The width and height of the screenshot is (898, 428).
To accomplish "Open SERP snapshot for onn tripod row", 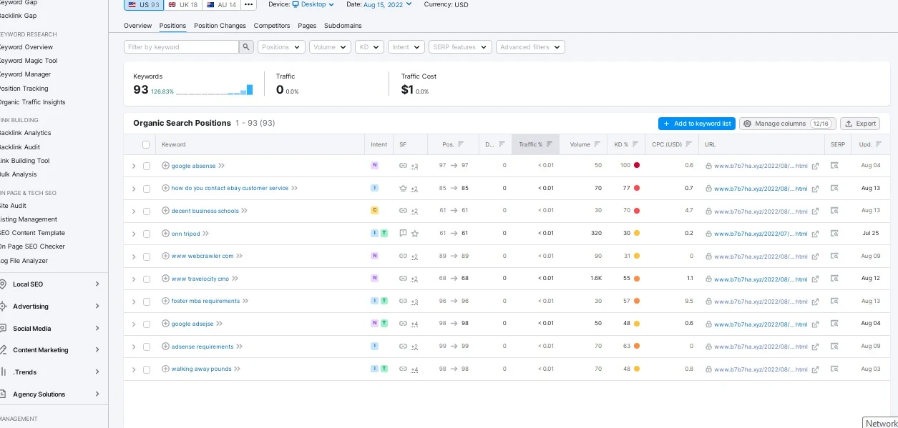I will [834, 234].
